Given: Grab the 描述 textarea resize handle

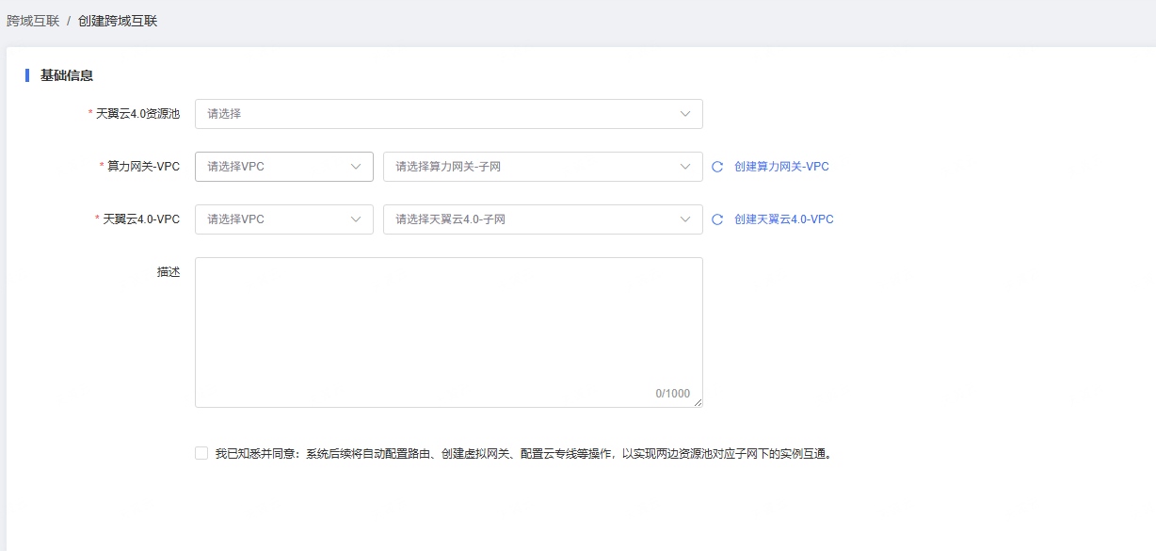Looking at the screenshot, I should click(698, 403).
